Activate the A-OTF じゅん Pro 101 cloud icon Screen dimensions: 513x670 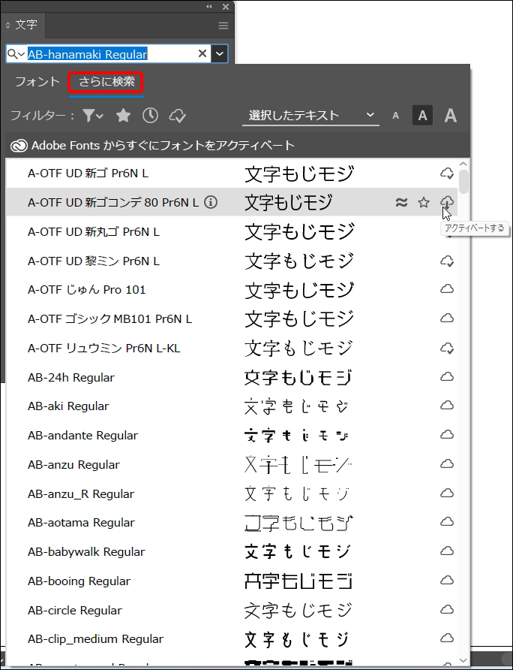(x=447, y=289)
